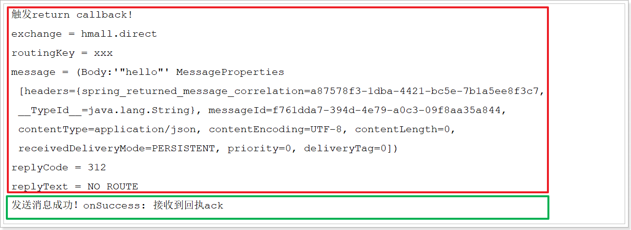Click the __TypeId__=java.lang.String text
Viewport: 631px width, 230px height.
click(104, 110)
